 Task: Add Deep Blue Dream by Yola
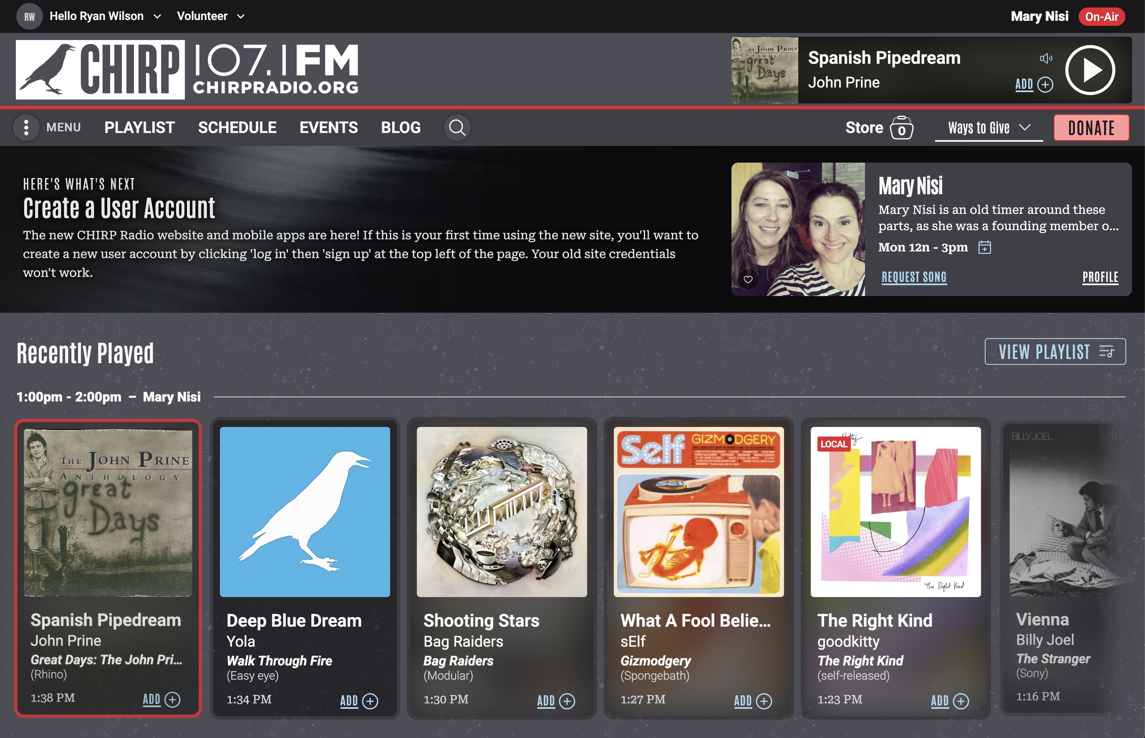[359, 700]
